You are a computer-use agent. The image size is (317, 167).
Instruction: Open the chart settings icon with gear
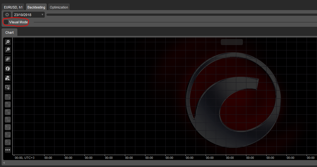8,87
